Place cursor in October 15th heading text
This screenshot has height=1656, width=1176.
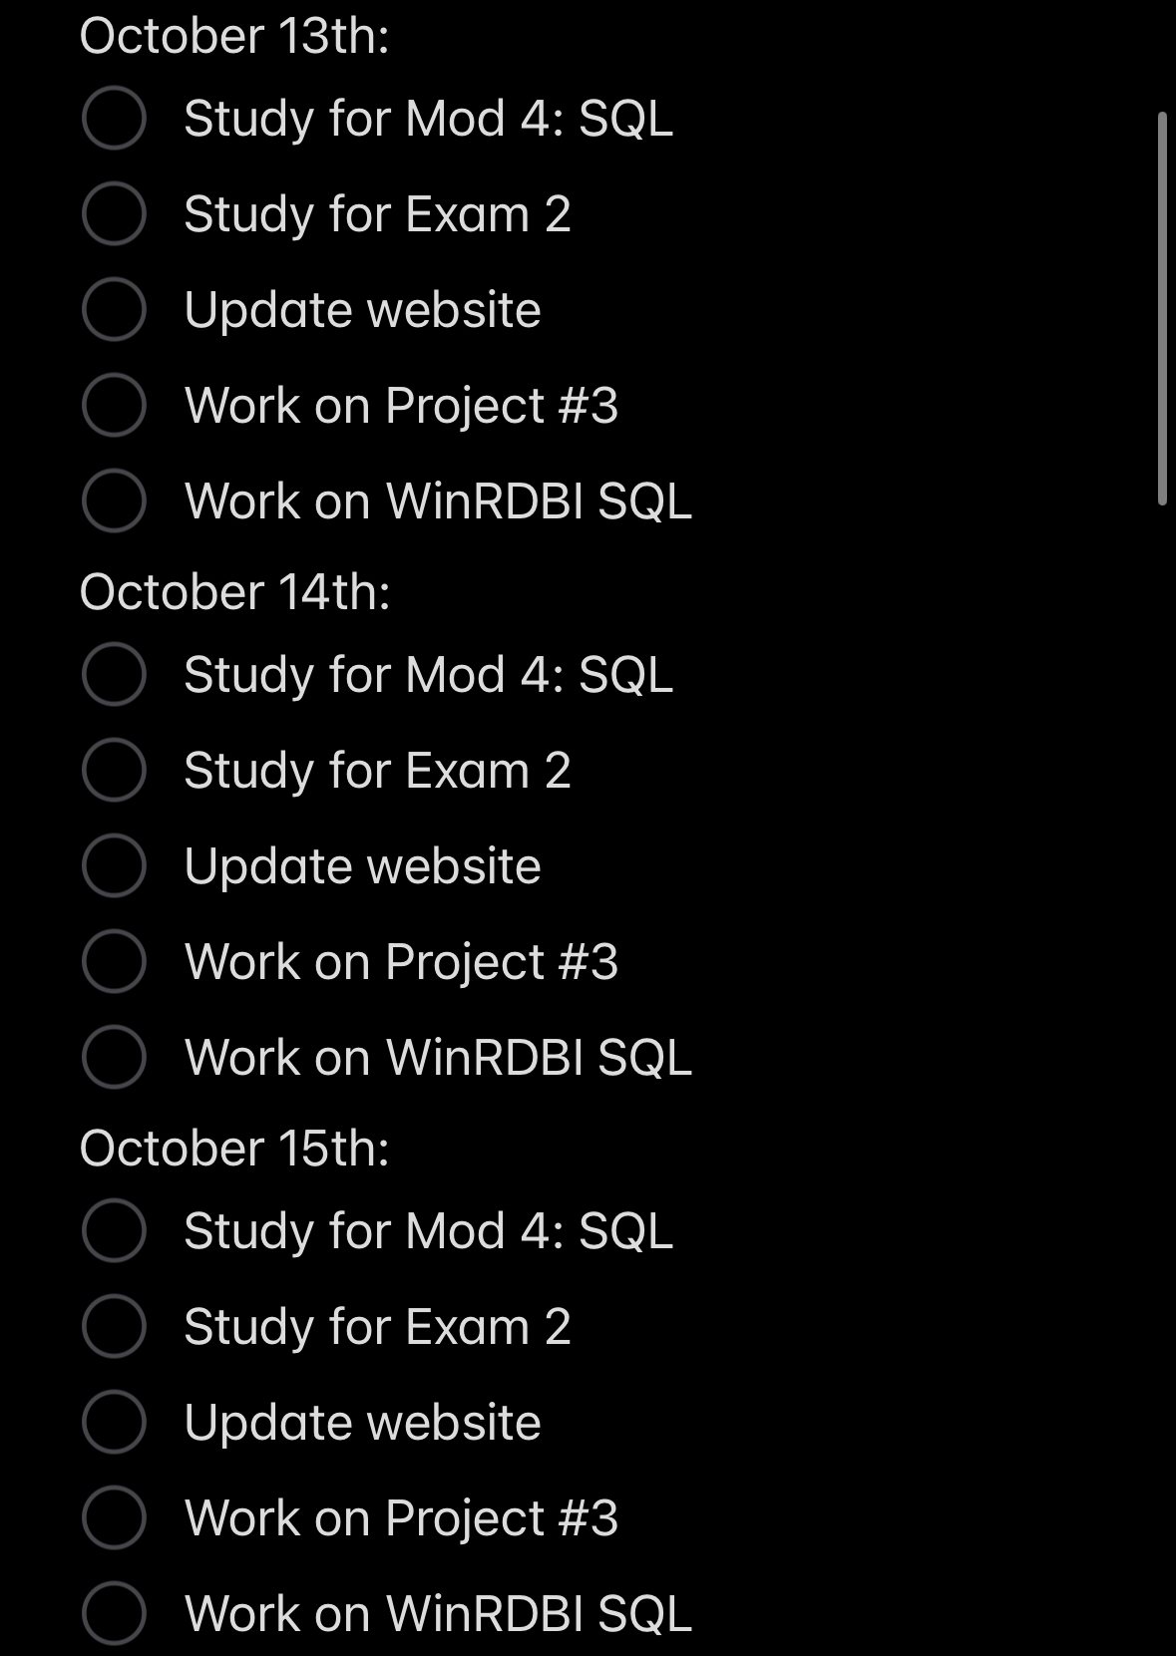tap(233, 1149)
